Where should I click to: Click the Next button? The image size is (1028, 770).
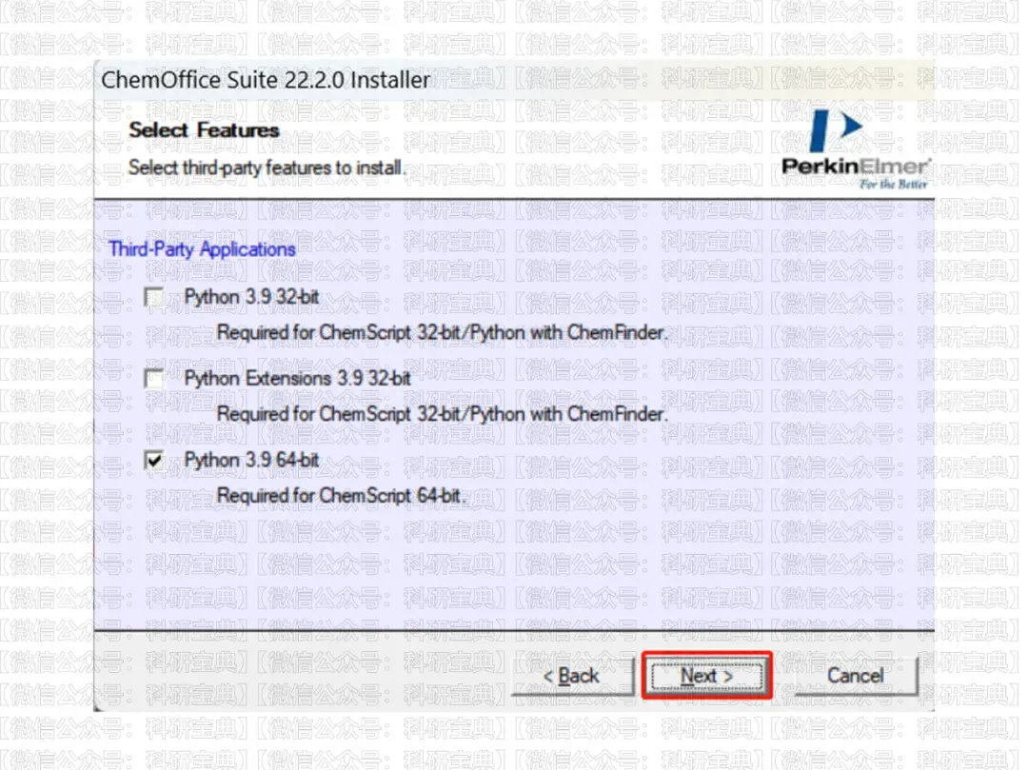click(x=706, y=676)
